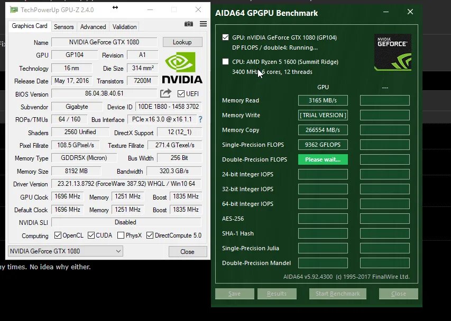Image resolution: width=451 pixels, height=321 pixels.
Task: Click the Save button in AIDA64
Action: pyautogui.click(x=235, y=294)
